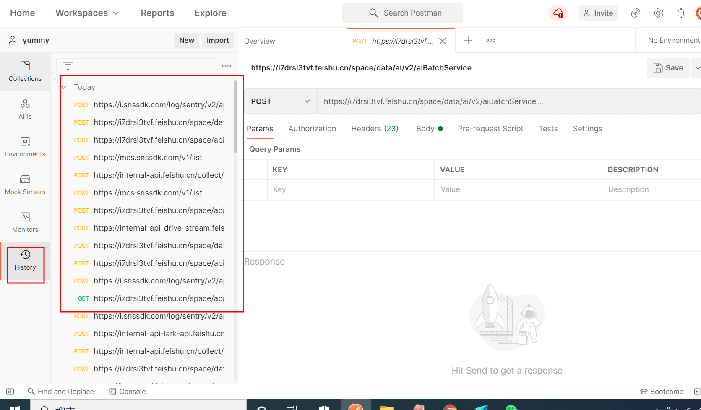The image size is (701, 410).
Task: Click the request URL input field
Action: (509, 101)
